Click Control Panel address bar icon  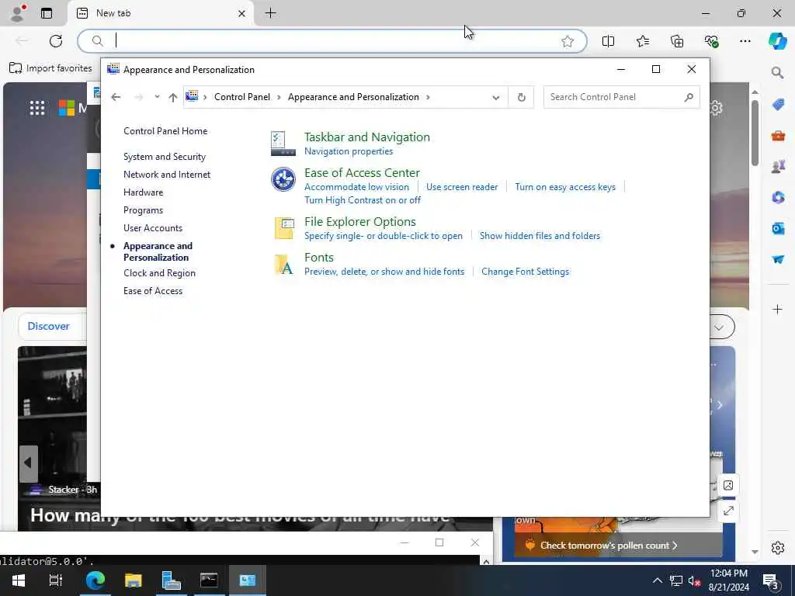click(193, 96)
